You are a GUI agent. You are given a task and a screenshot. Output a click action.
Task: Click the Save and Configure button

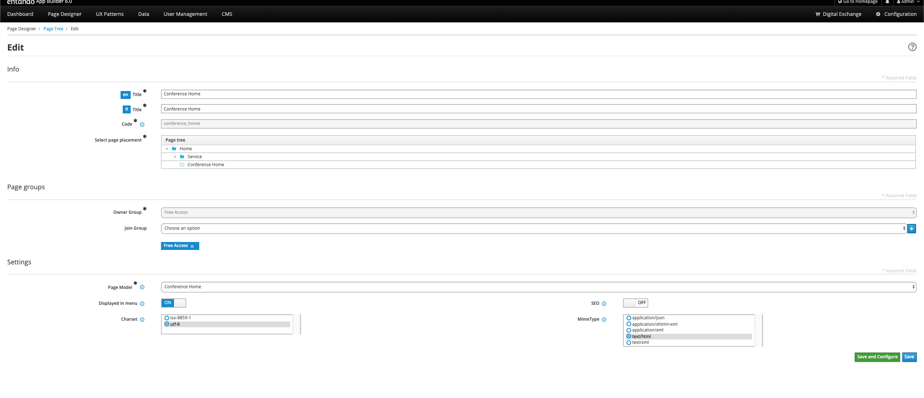point(877,357)
